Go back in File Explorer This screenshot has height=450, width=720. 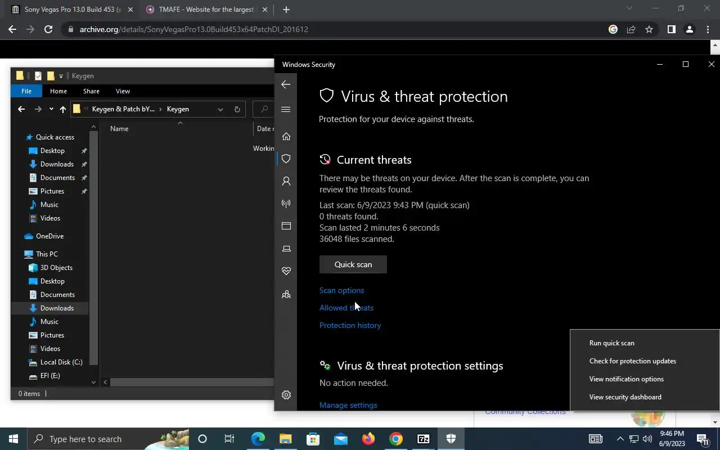pyautogui.click(x=21, y=109)
